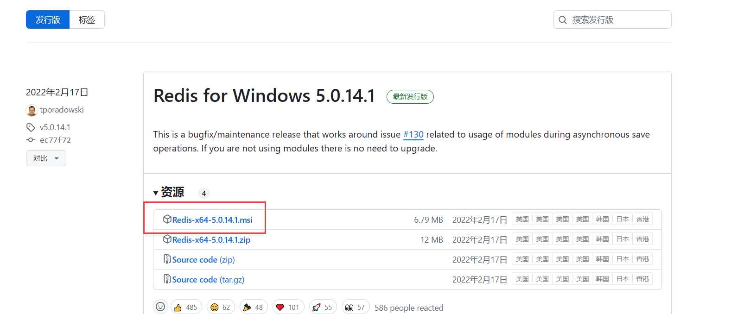Screen dimensions: 731x314
Task: Open issue #130 link
Action: [413, 134]
